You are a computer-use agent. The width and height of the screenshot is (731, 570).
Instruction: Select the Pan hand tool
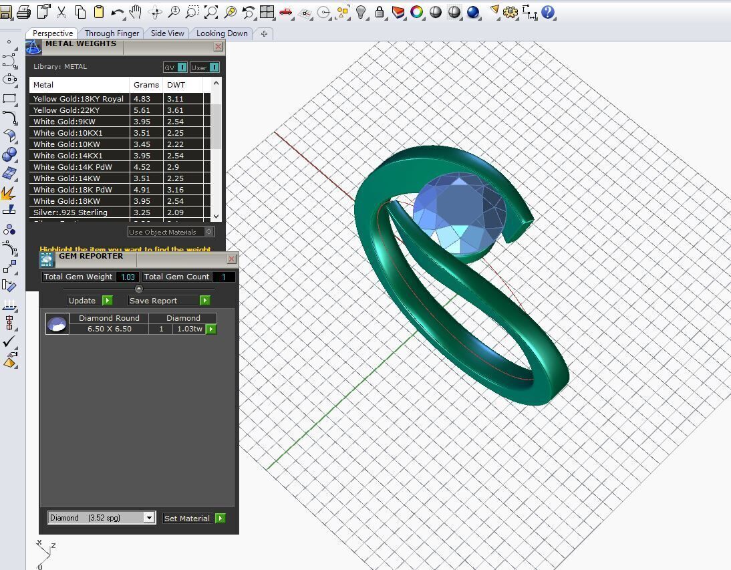[136, 12]
